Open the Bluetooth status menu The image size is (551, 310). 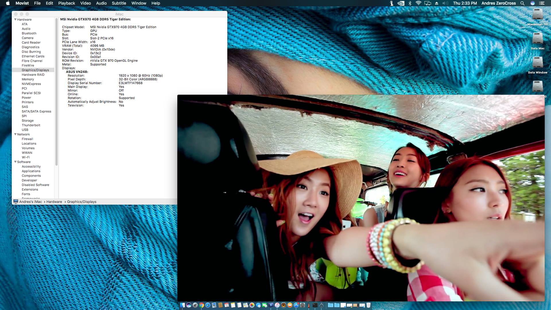pyautogui.click(x=410, y=3)
